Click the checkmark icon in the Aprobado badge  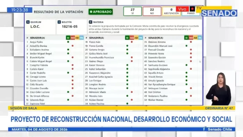pos(91,12)
